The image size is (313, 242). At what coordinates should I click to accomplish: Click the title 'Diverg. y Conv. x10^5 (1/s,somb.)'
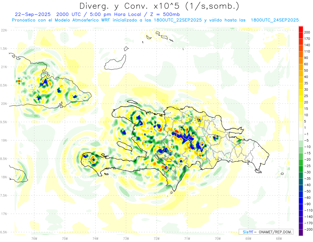pos(159,6)
